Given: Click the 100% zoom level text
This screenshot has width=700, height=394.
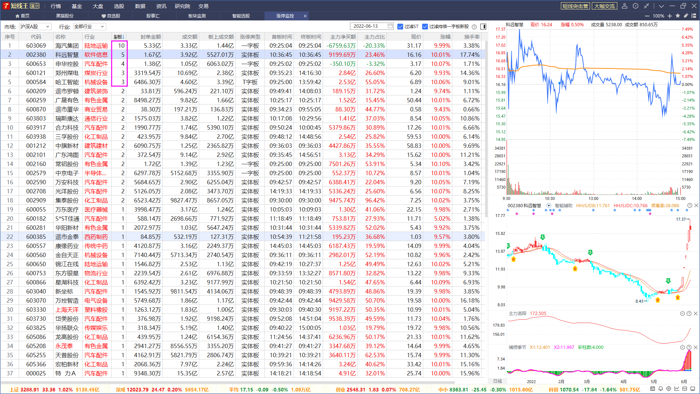Looking at the screenshot, I should point(658,16).
